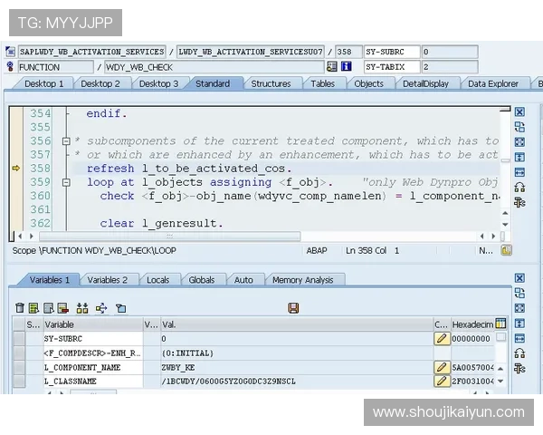Click the Variable column header
Image resolution: width=543 pixels, height=435 pixels.
coord(93,324)
